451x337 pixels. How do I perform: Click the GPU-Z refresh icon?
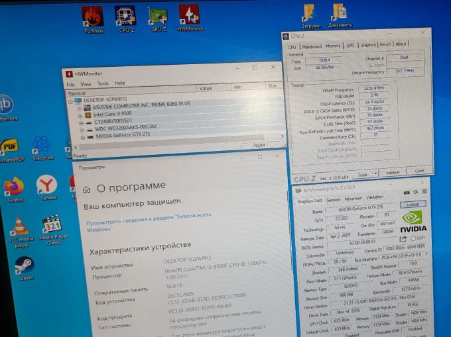415,192
